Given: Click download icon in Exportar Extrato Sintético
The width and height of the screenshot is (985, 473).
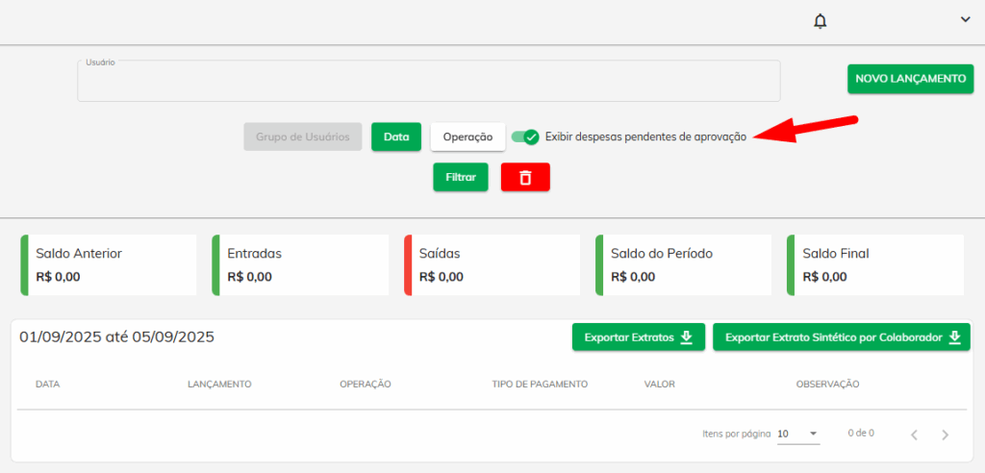Looking at the screenshot, I should [x=954, y=337].
